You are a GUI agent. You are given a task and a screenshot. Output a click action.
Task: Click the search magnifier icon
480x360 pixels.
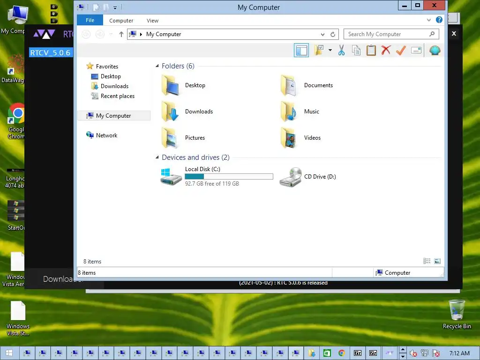tap(432, 34)
